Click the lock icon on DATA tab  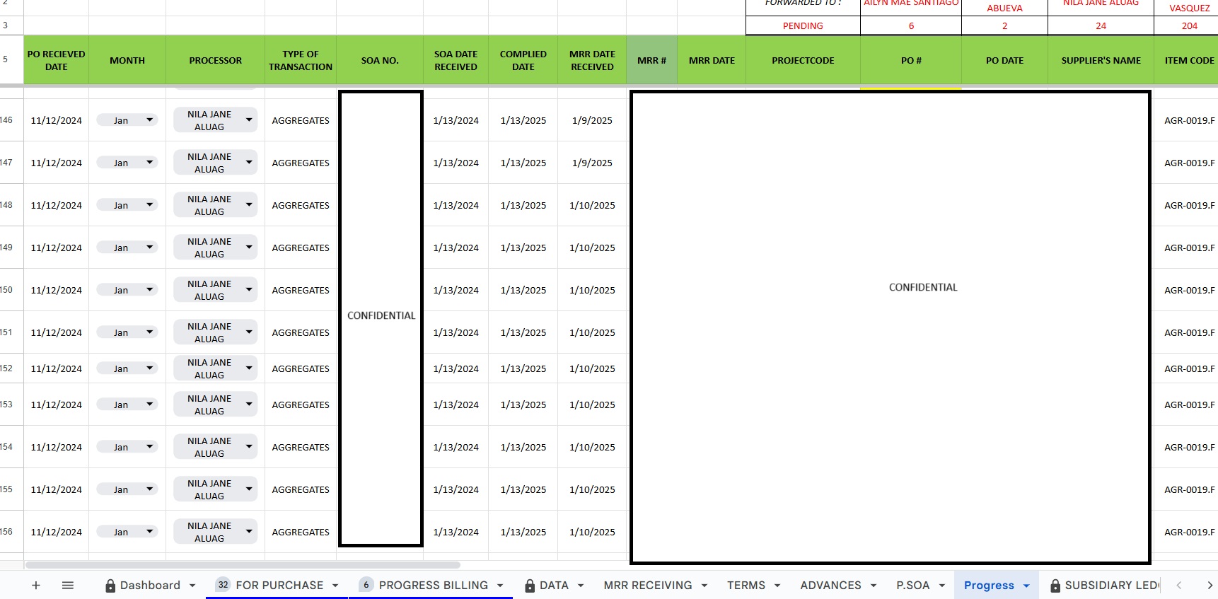click(530, 586)
